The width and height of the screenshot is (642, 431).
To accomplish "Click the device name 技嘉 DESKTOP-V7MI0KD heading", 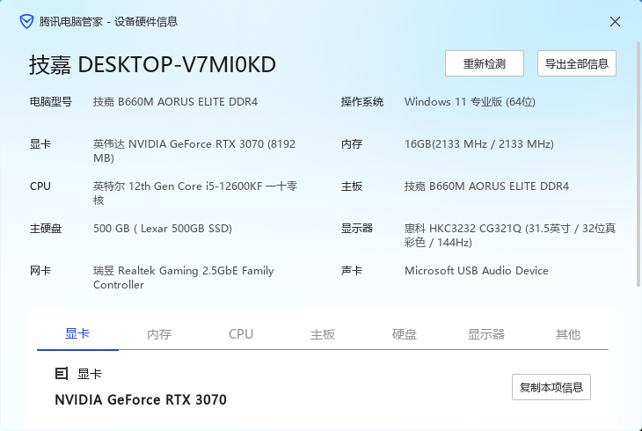I will pyautogui.click(x=153, y=64).
